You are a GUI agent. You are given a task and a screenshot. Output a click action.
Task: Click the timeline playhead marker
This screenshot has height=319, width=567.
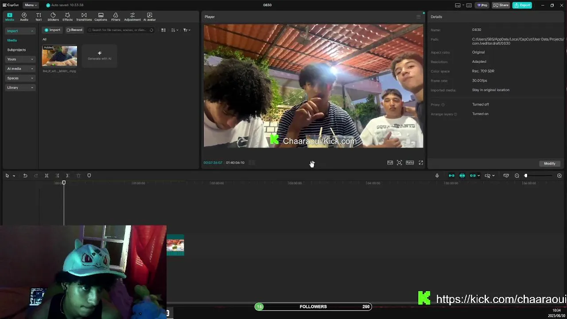pos(64,183)
